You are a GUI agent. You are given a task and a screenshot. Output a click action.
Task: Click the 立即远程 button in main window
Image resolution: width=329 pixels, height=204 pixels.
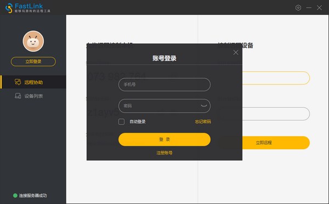276,143
